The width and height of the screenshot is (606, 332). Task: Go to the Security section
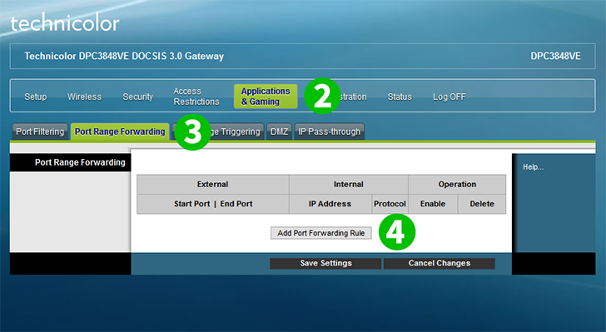tap(138, 97)
